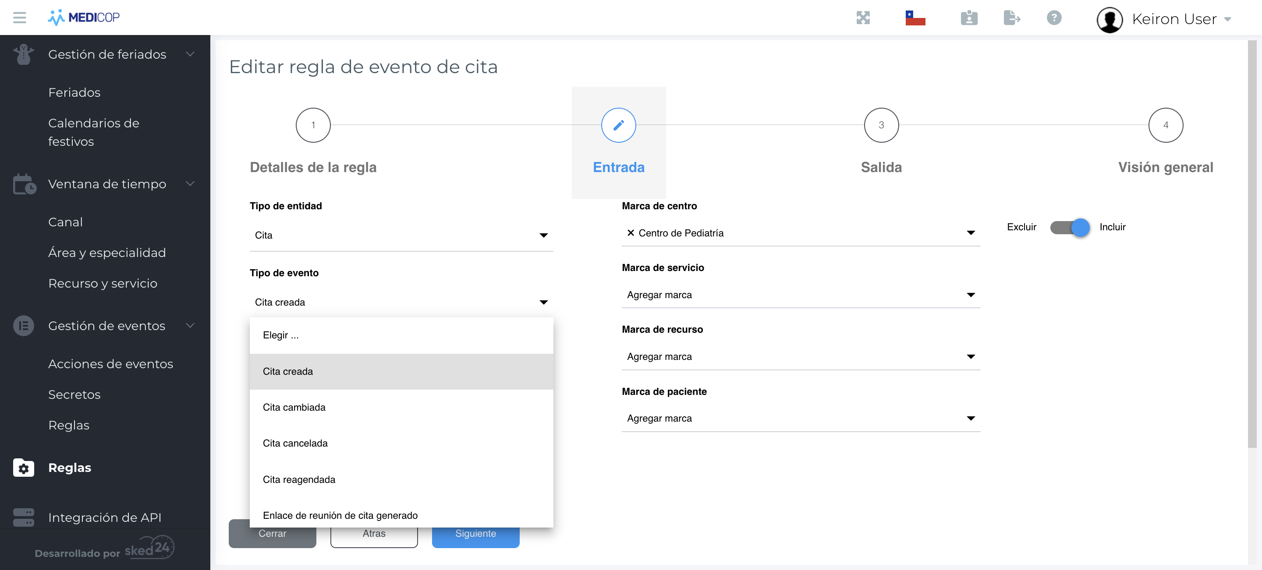This screenshot has height=570, width=1262.
Task: Go to Canal in the sidebar
Action: point(65,222)
